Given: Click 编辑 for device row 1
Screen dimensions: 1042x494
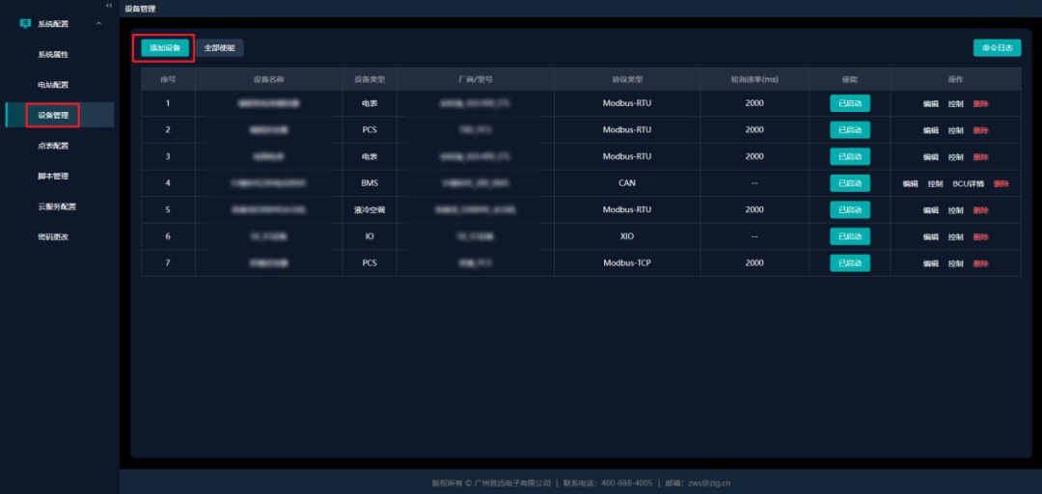Looking at the screenshot, I should 930,103.
